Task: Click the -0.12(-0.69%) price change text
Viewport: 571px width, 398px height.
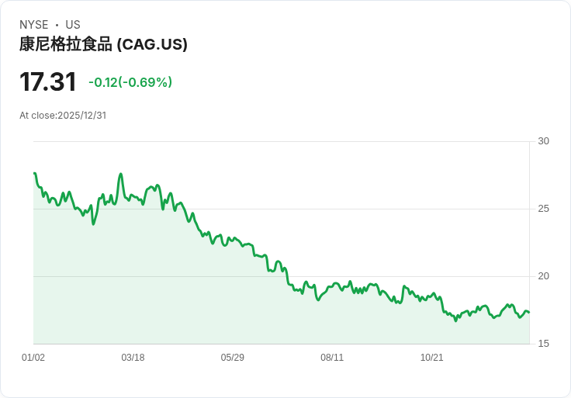Action: [130, 82]
